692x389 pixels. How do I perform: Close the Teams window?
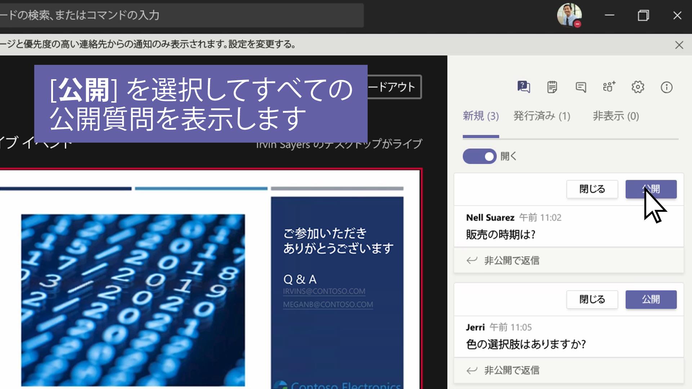click(x=677, y=15)
